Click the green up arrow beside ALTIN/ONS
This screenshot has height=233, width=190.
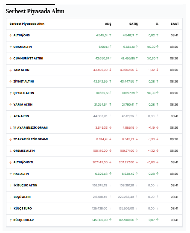[11, 35]
